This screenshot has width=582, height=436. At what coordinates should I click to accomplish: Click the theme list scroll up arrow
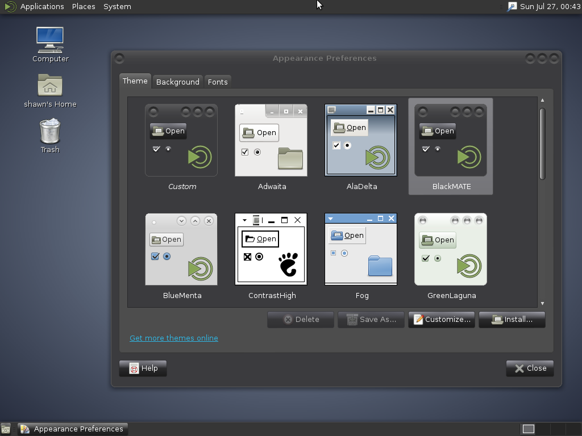click(x=542, y=100)
